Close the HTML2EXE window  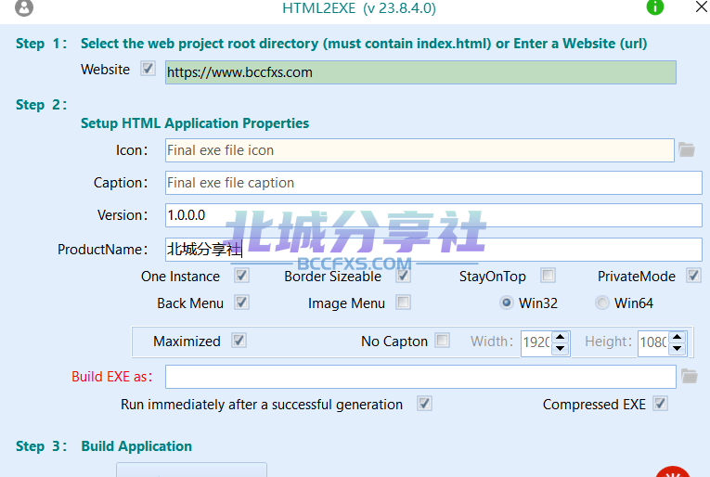click(x=702, y=6)
